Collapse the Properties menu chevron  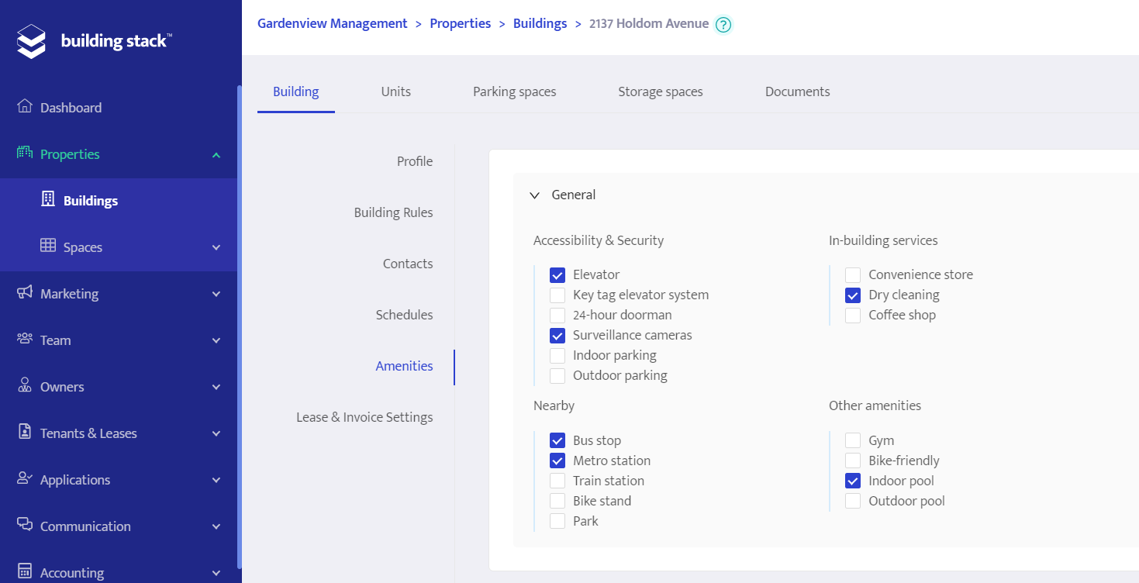216,155
